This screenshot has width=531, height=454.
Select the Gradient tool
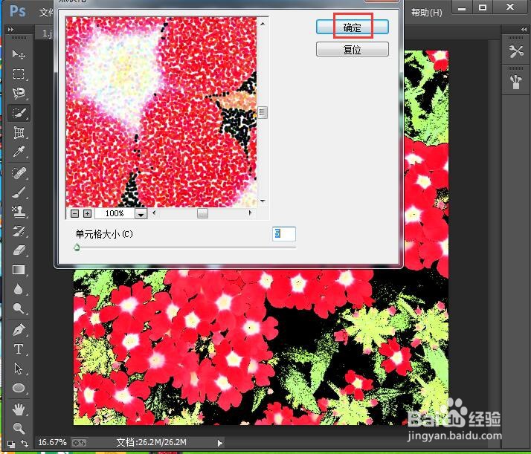[x=19, y=270]
